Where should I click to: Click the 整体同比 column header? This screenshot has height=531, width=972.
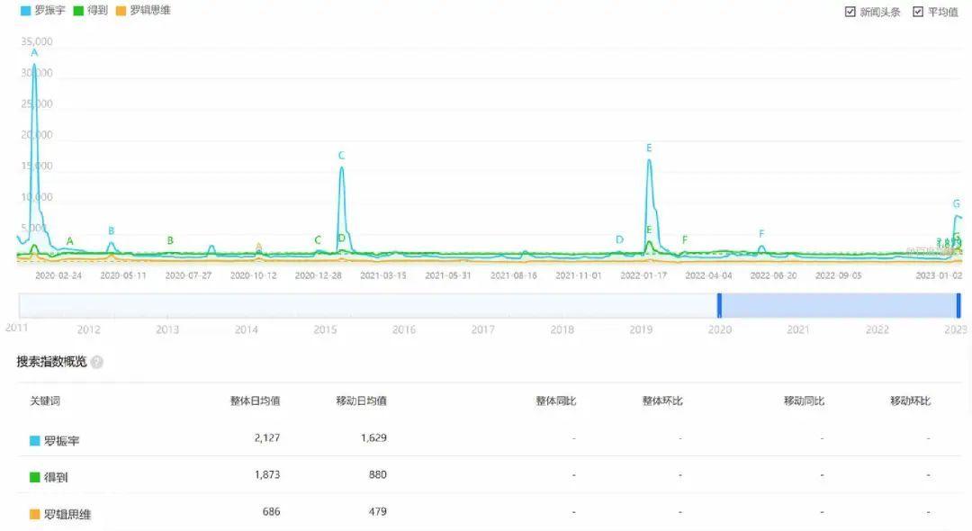point(556,400)
